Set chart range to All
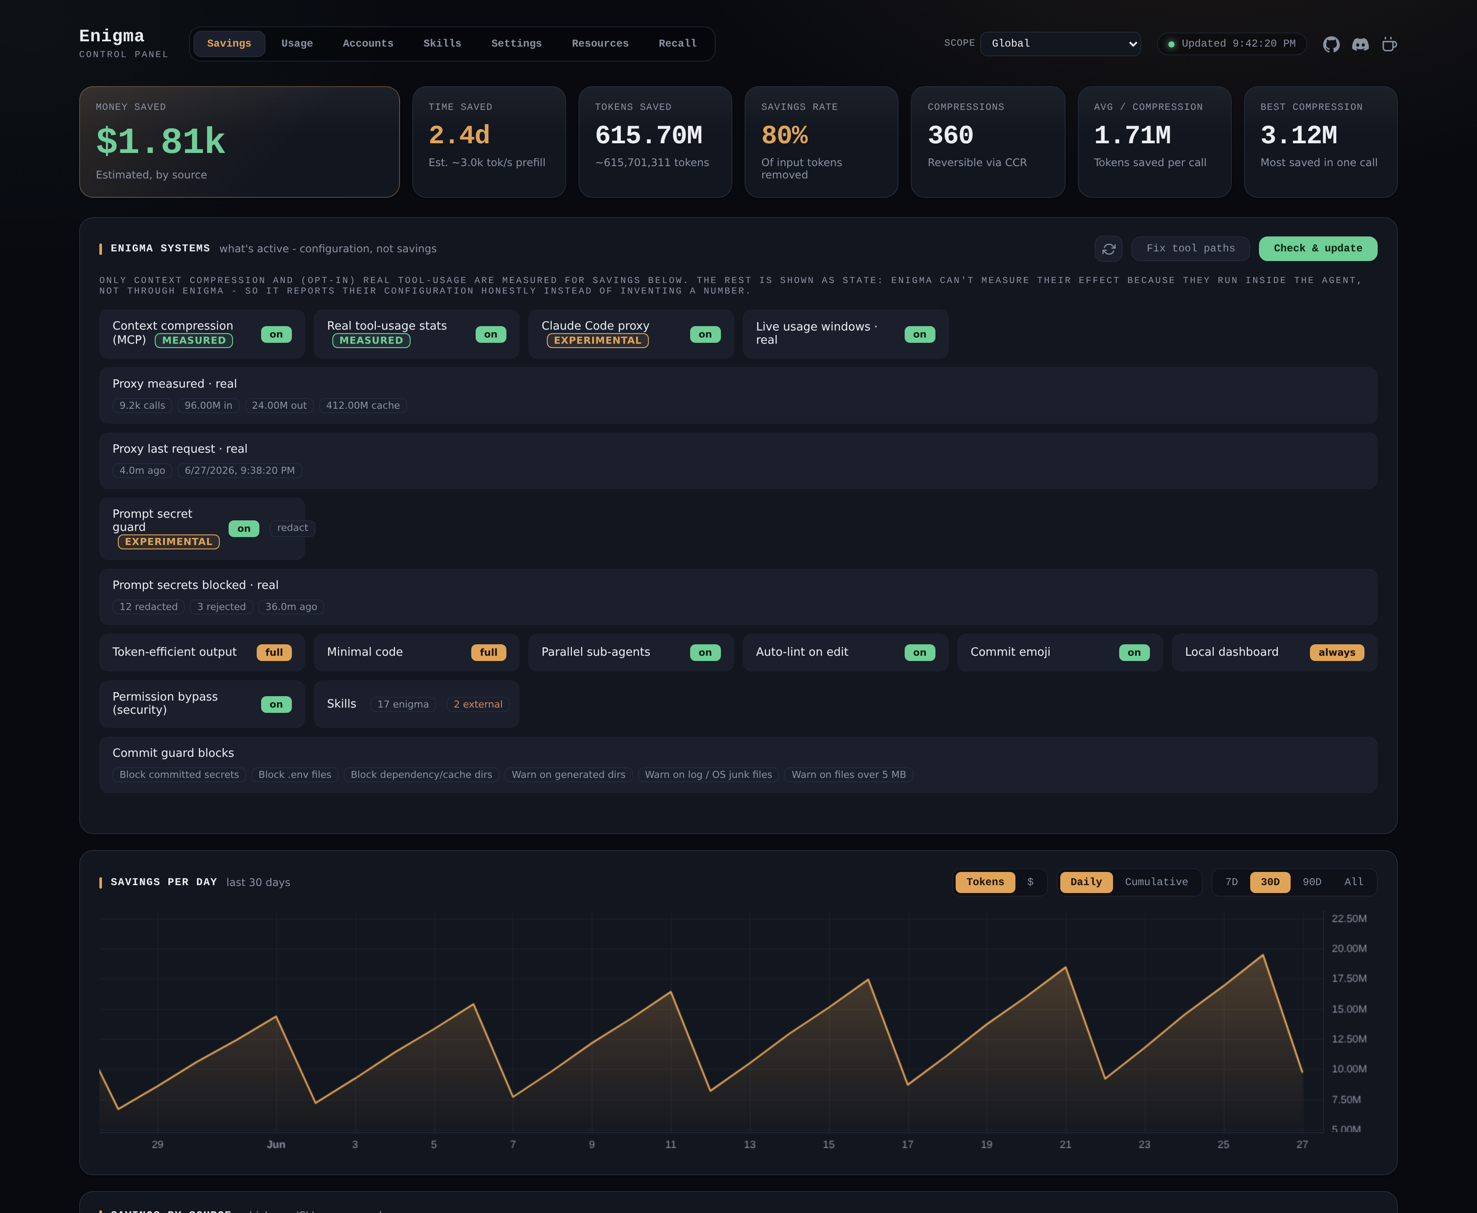 pos(1353,883)
